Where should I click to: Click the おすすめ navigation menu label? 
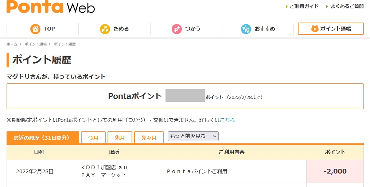point(265,29)
